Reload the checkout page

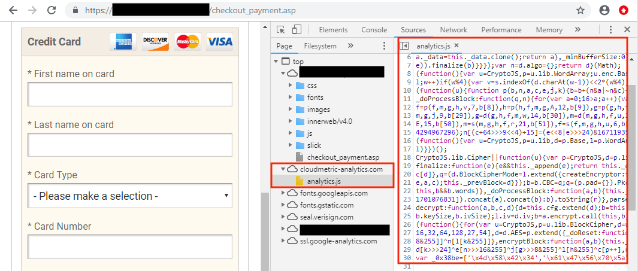tap(52, 10)
